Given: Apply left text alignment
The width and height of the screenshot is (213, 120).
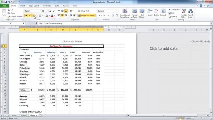Looking at the screenshot, I should 59,16.
